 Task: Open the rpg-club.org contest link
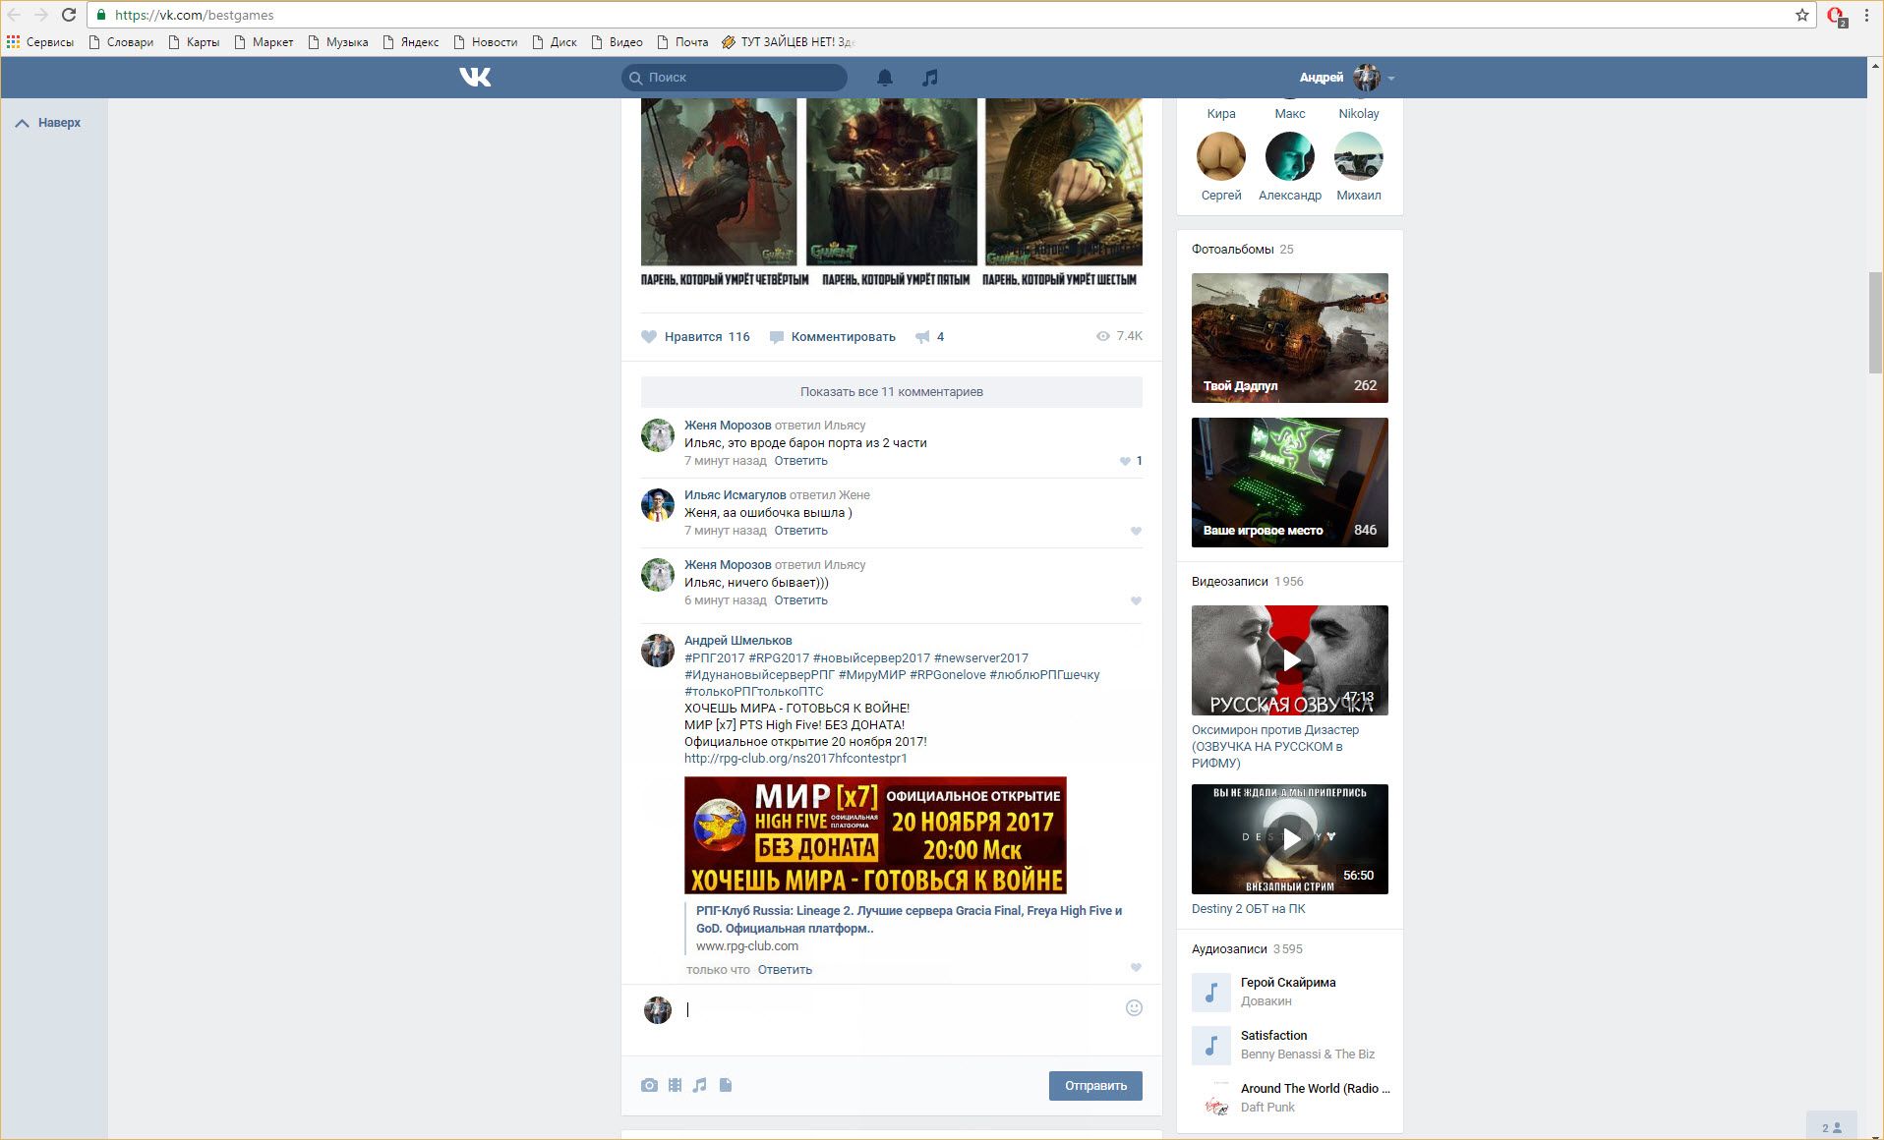[795, 758]
